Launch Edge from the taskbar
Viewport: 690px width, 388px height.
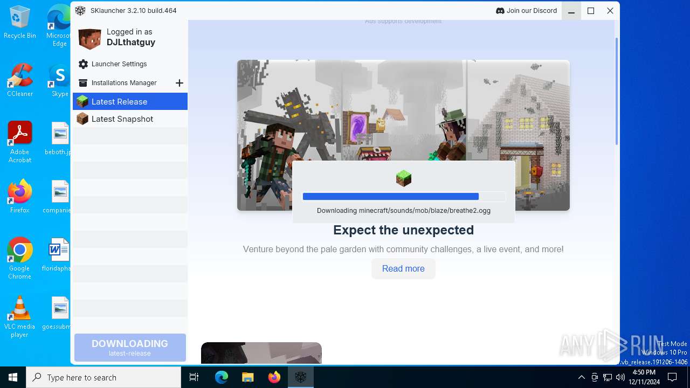pos(221,377)
